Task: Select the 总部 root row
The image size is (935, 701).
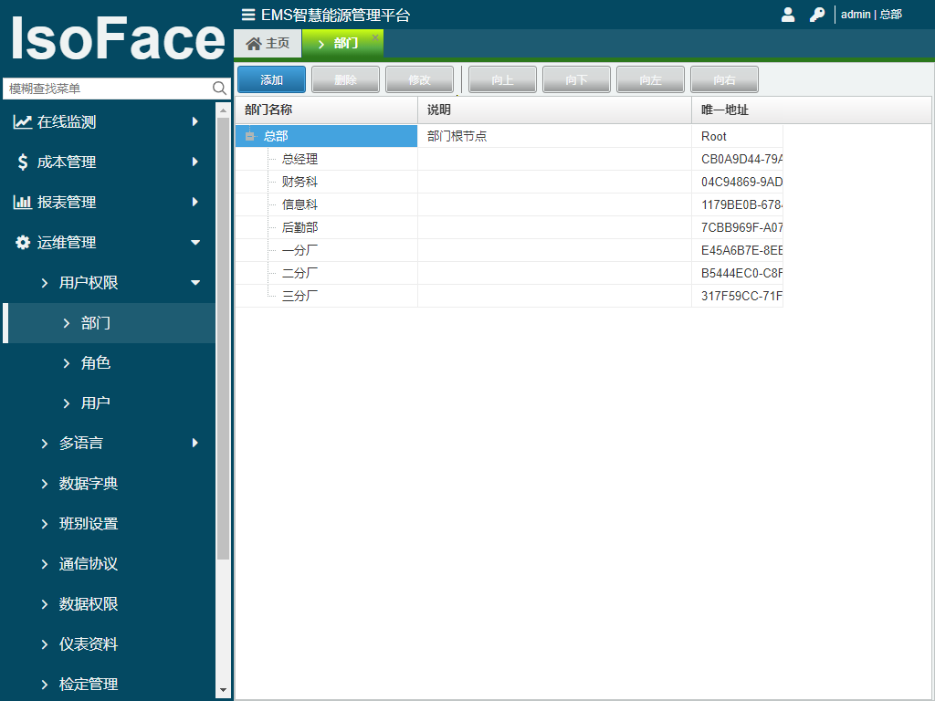Action: tap(509, 137)
